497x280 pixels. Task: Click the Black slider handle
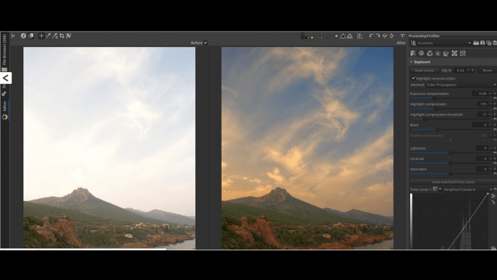(438, 130)
